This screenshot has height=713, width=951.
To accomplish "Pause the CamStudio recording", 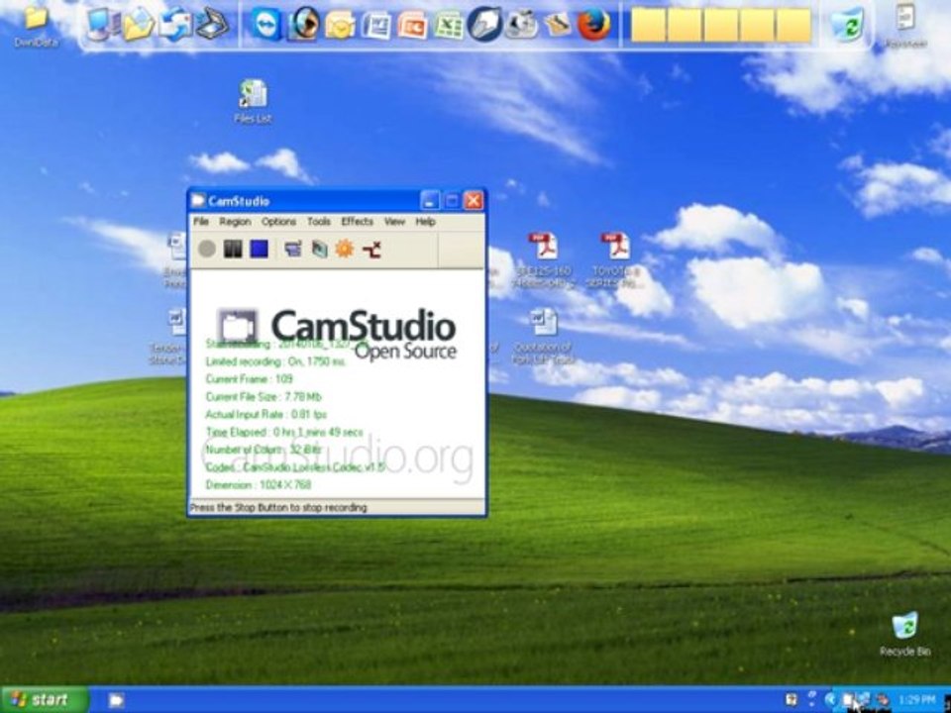I will click(233, 249).
